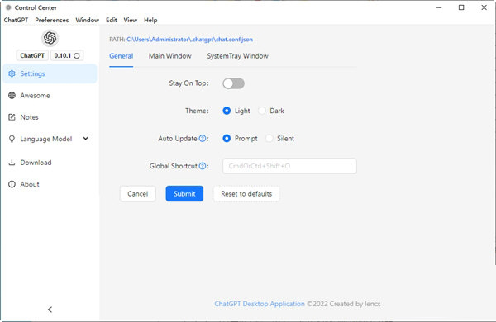Image resolution: width=496 pixels, height=322 pixels.
Task: Minimize the Control Center window
Action: 439,7
